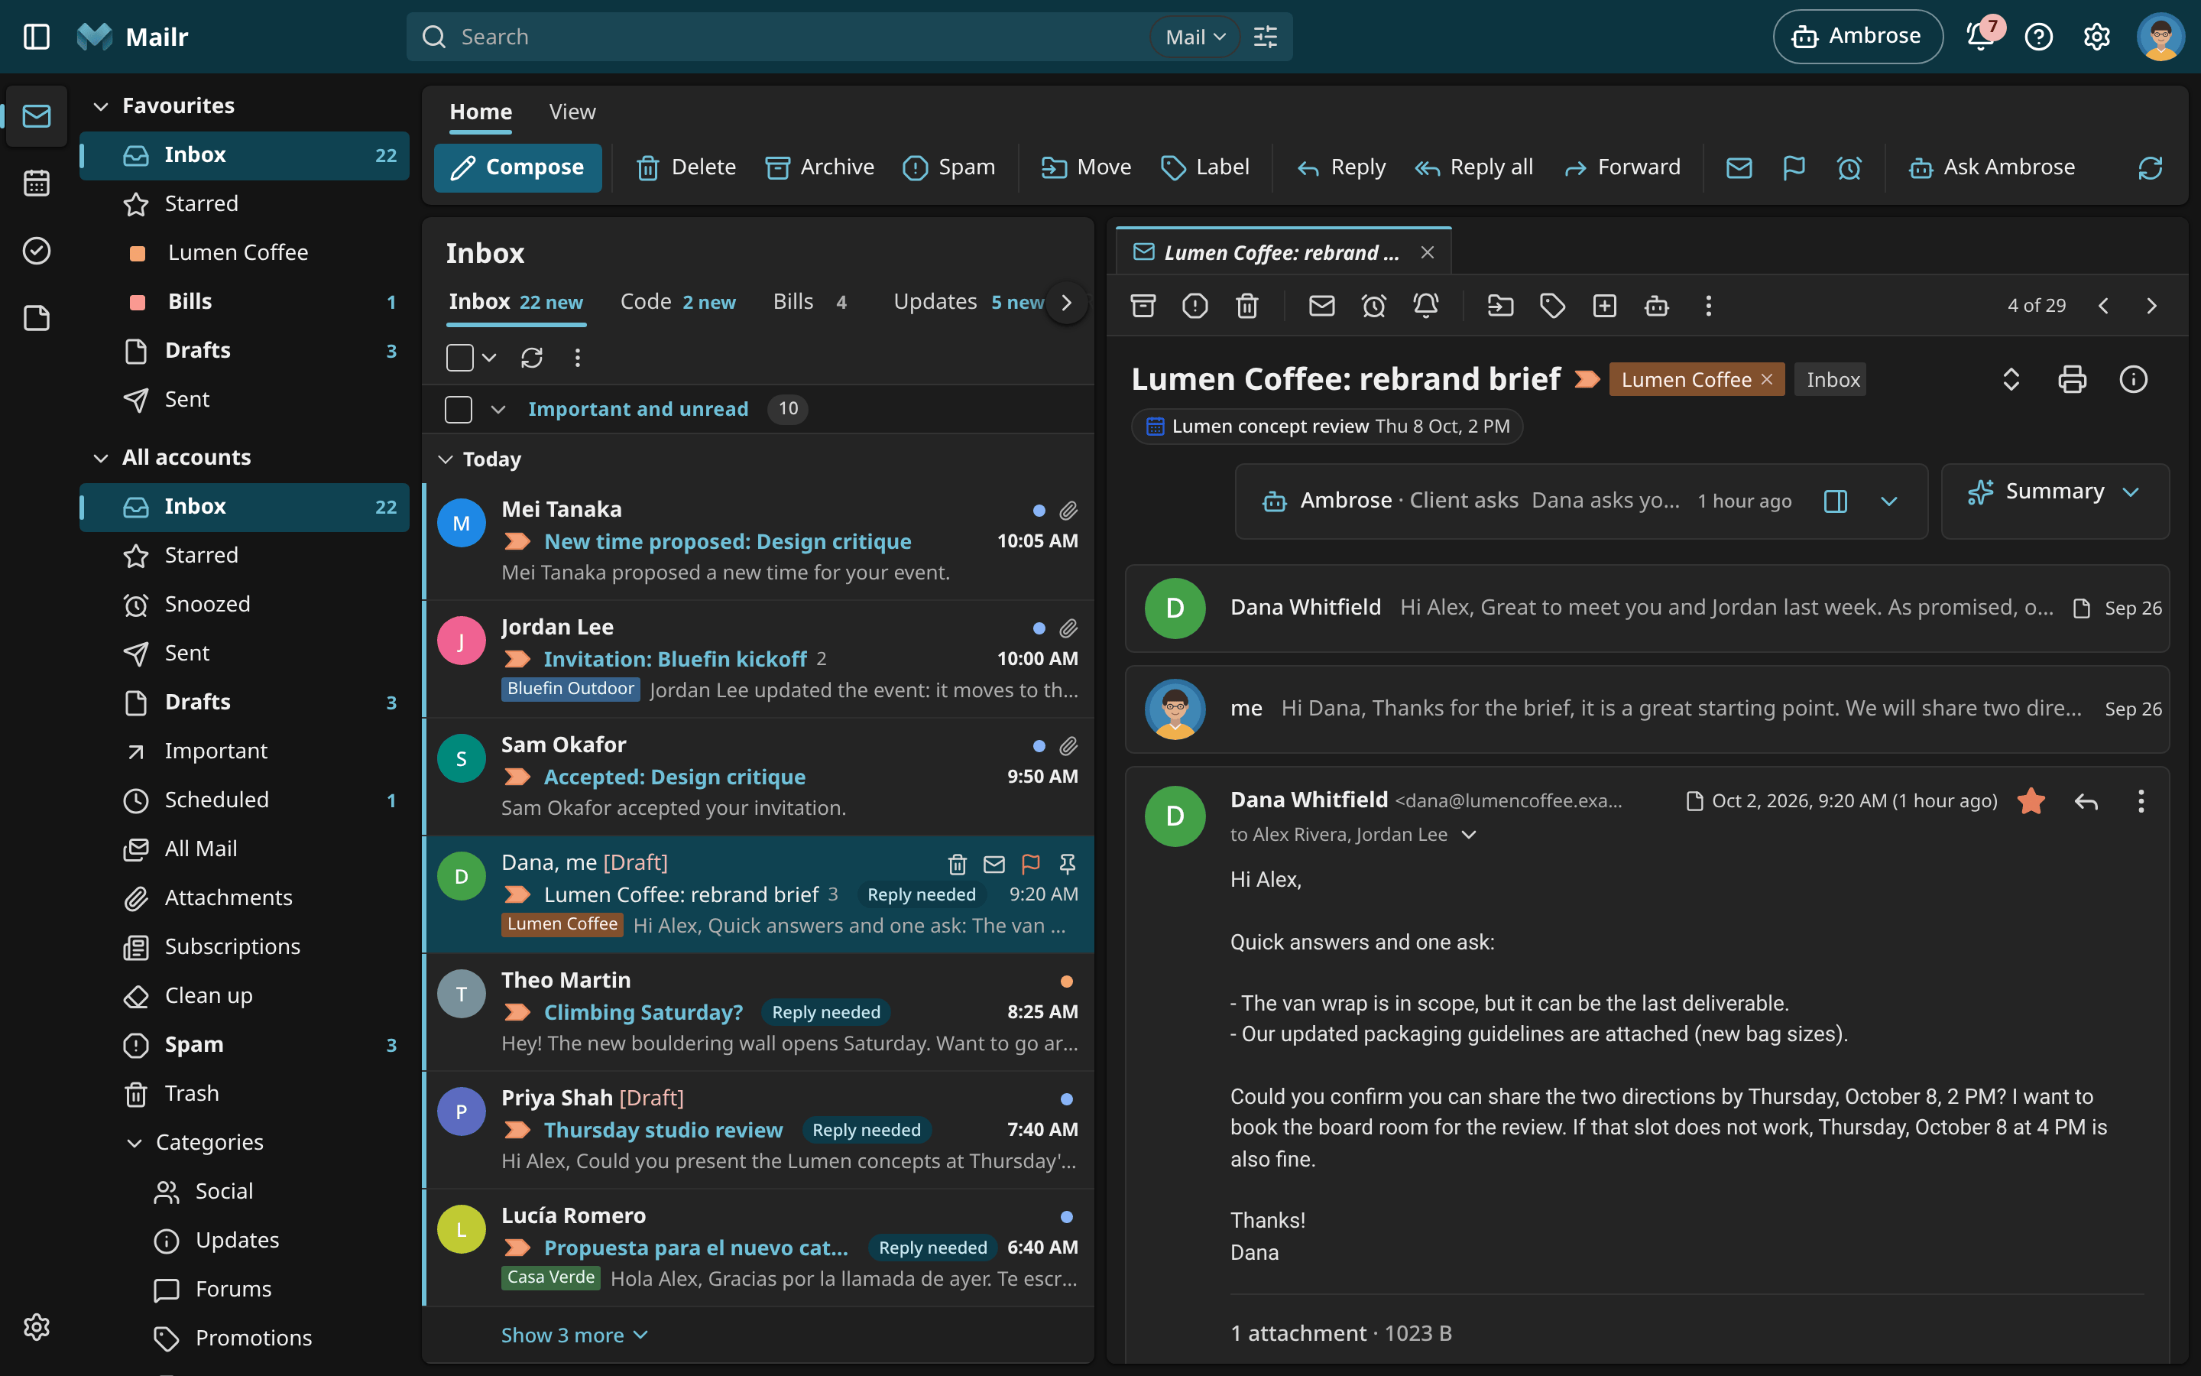Click the Compose button
This screenshot has width=2201, height=1376.
point(517,167)
